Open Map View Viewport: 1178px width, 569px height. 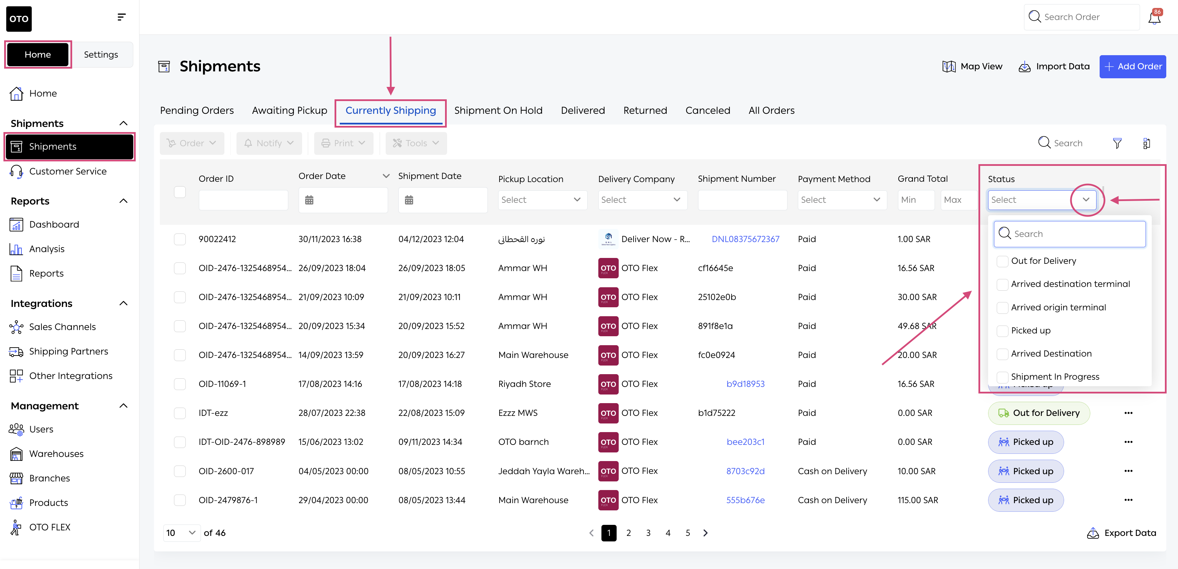(x=972, y=67)
